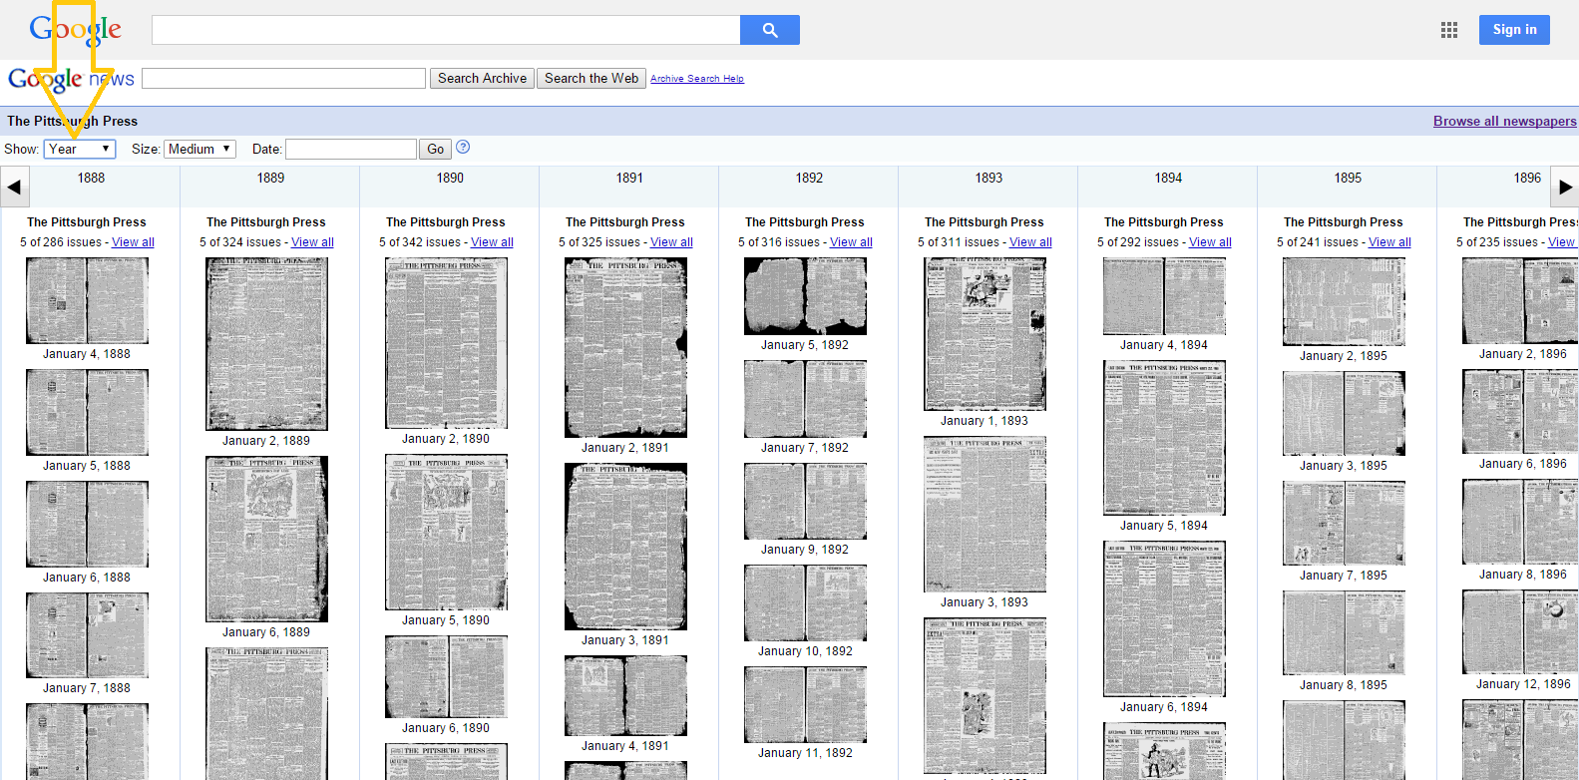1579x780 pixels.
Task: Open the Browse all newspapers link
Action: tap(1505, 121)
